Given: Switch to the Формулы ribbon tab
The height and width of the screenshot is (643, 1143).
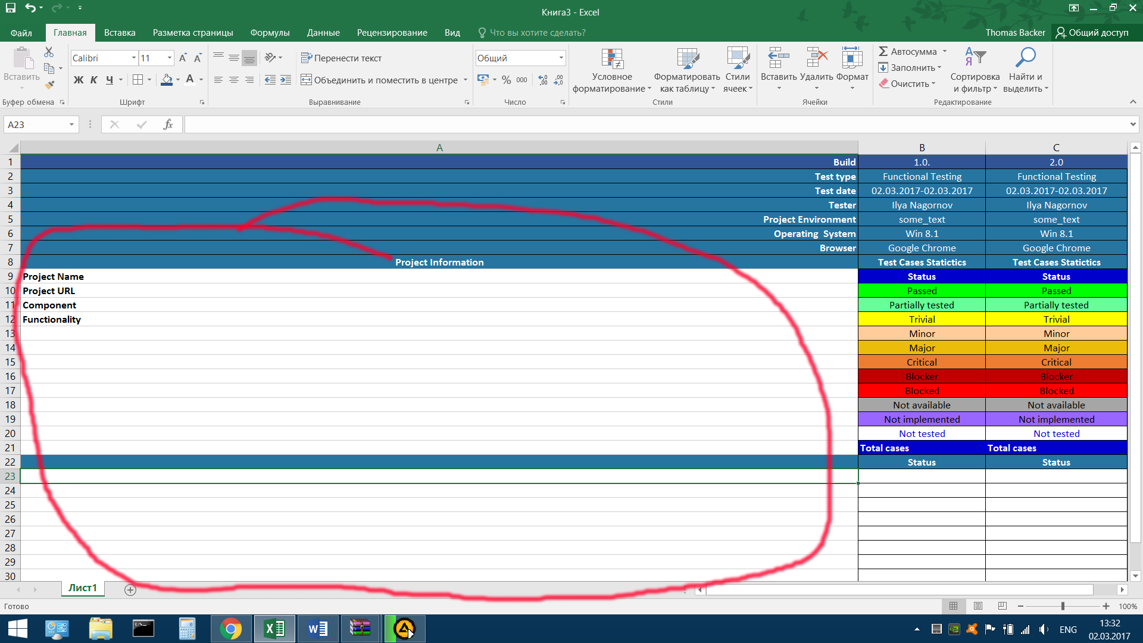Looking at the screenshot, I should (x=270, y=33).
